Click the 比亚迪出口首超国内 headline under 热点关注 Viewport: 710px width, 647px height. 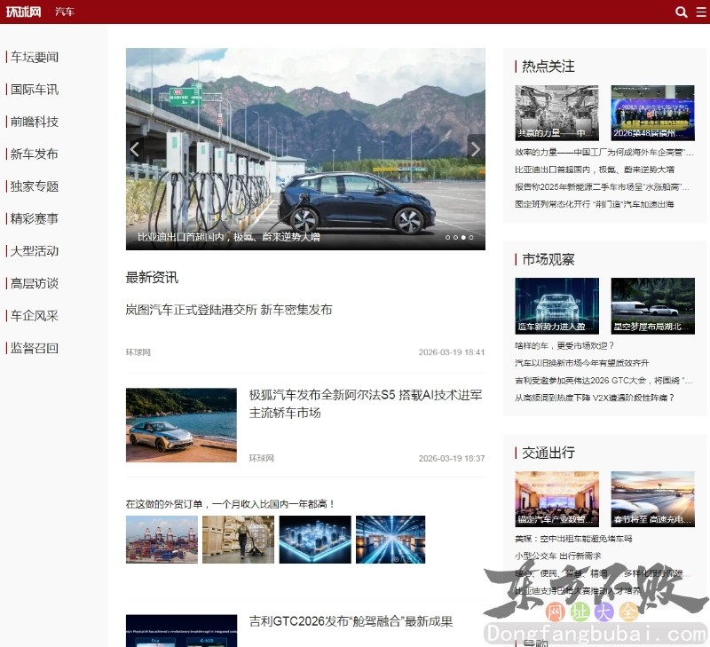[x=595, y=170]
